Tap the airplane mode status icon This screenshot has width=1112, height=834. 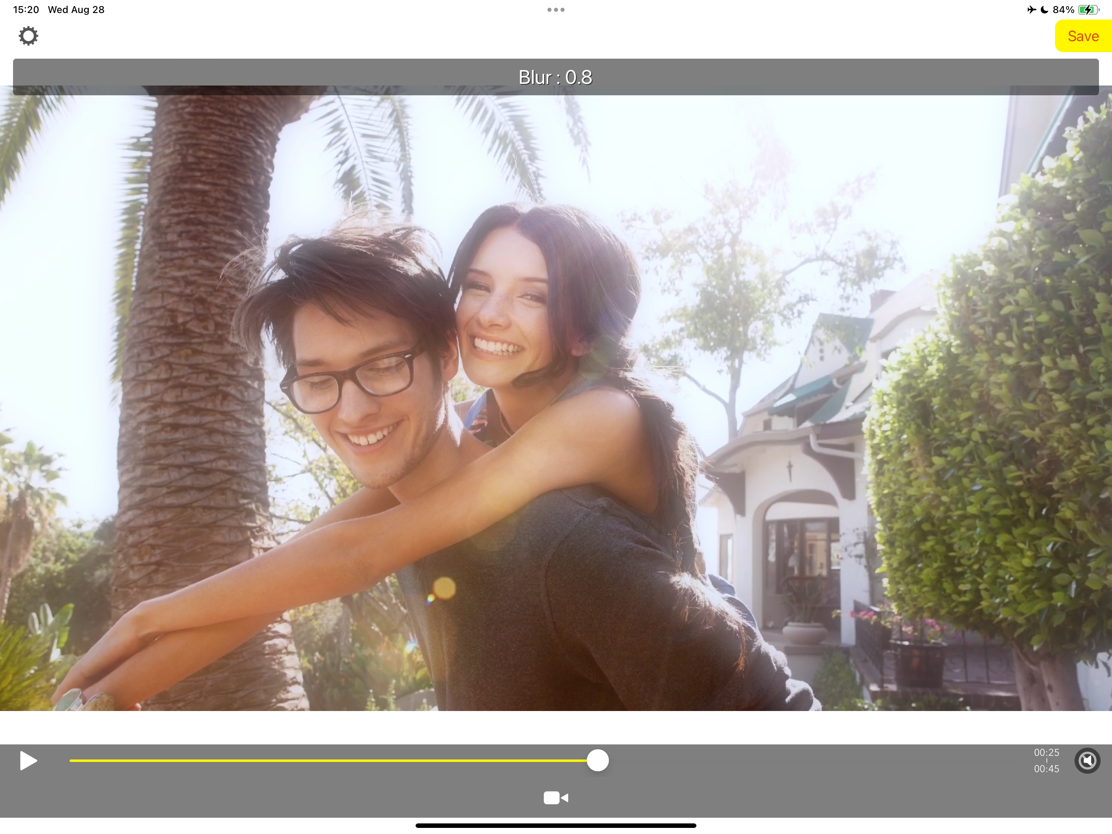pyautogui.click(x=1031, y=9)
